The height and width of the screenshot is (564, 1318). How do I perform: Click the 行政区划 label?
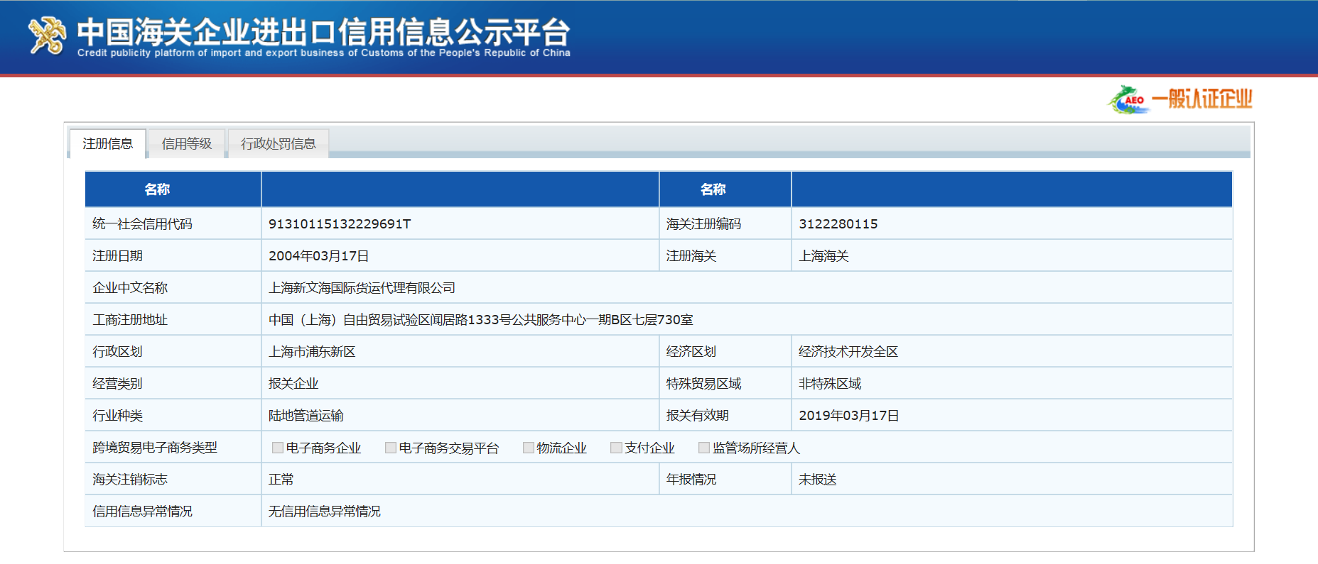pyautogui.click(x=117, y=352)
